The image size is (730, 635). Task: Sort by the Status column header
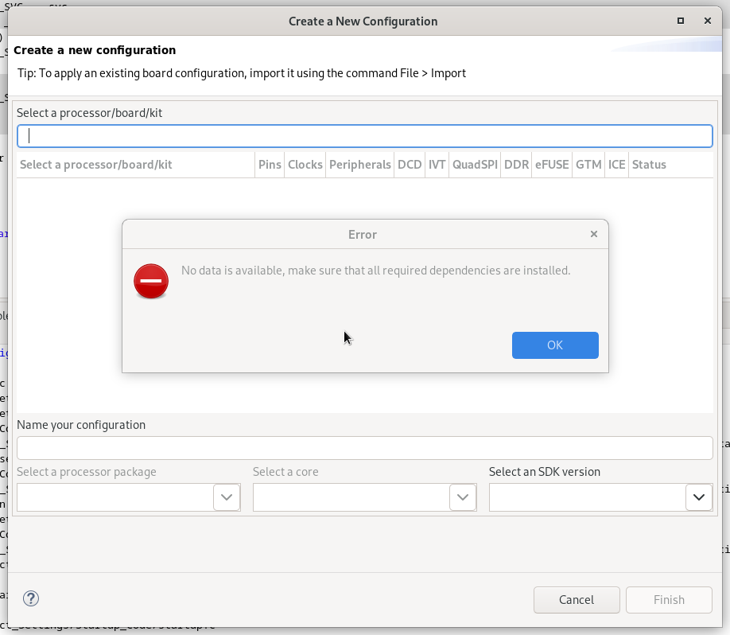pyautogui.click(x=649, y=165)
